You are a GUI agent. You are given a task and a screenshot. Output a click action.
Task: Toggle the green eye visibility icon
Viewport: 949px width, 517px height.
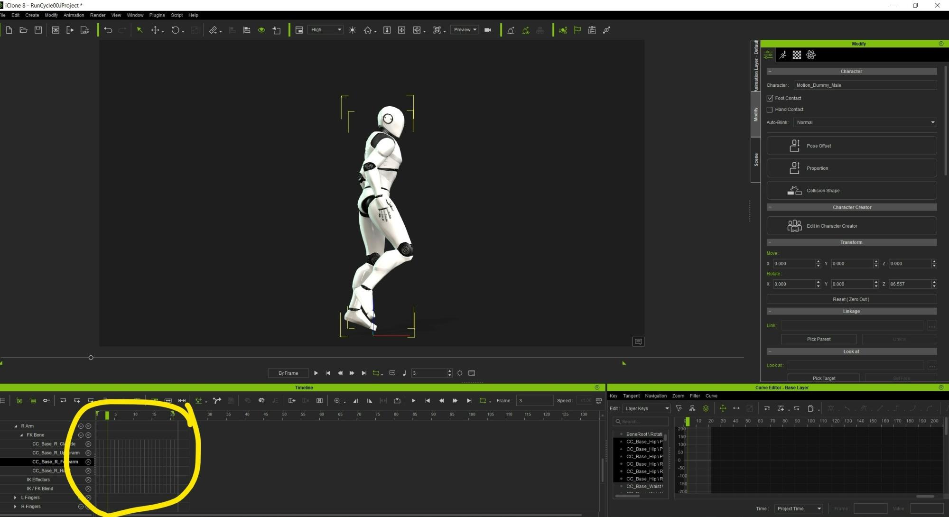pos(261,30)
